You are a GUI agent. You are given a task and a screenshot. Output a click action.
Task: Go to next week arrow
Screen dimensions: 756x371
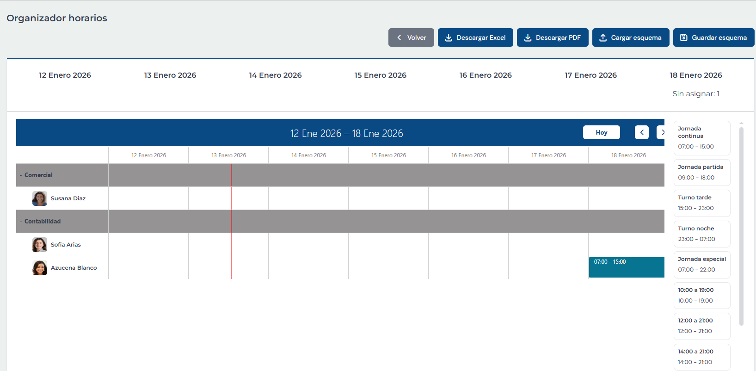coord(661,132)
